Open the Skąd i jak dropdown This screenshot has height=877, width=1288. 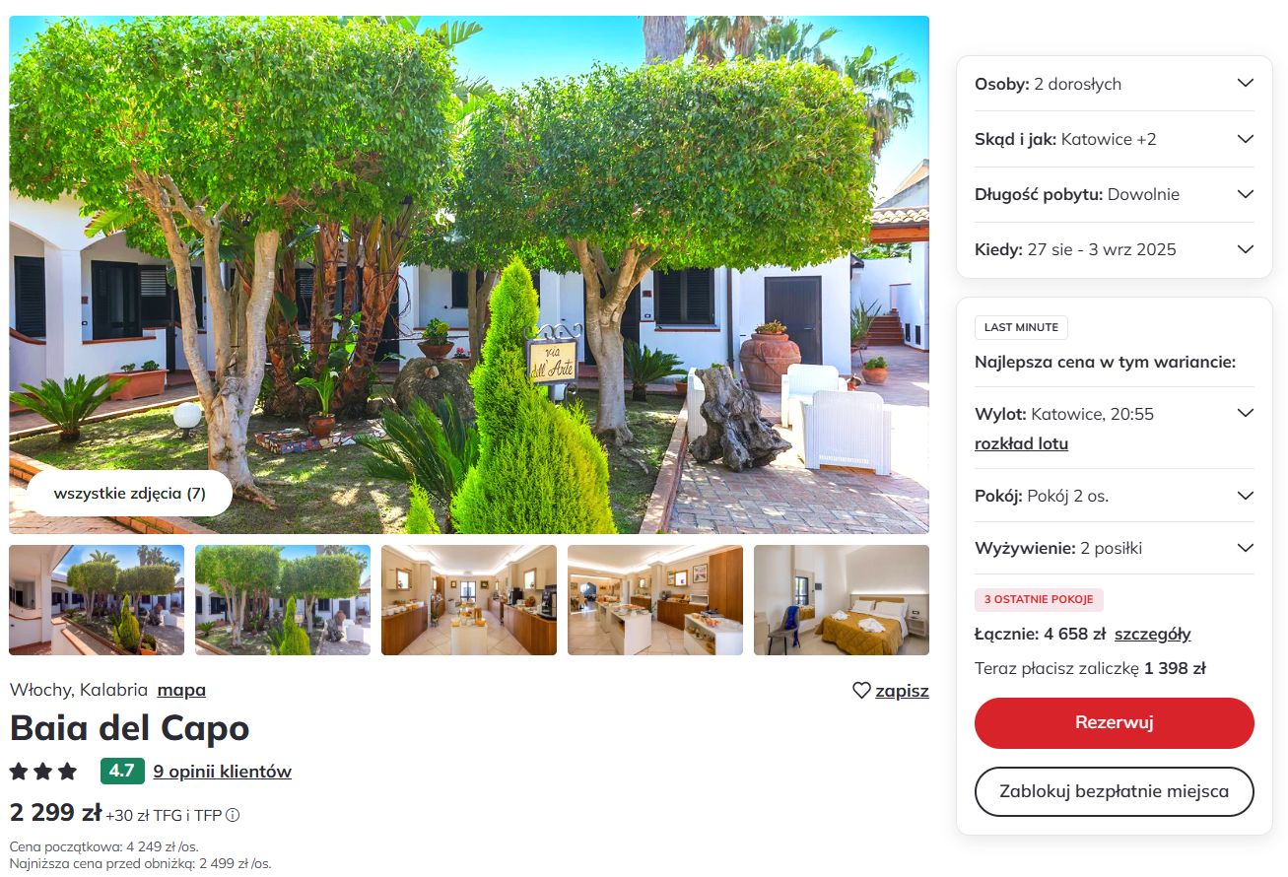[x=1114, y=139]
